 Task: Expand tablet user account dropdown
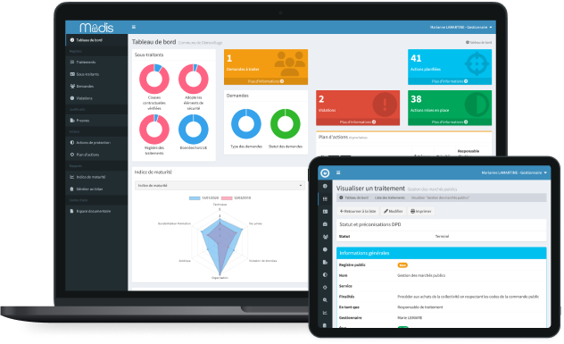point(514,173)
